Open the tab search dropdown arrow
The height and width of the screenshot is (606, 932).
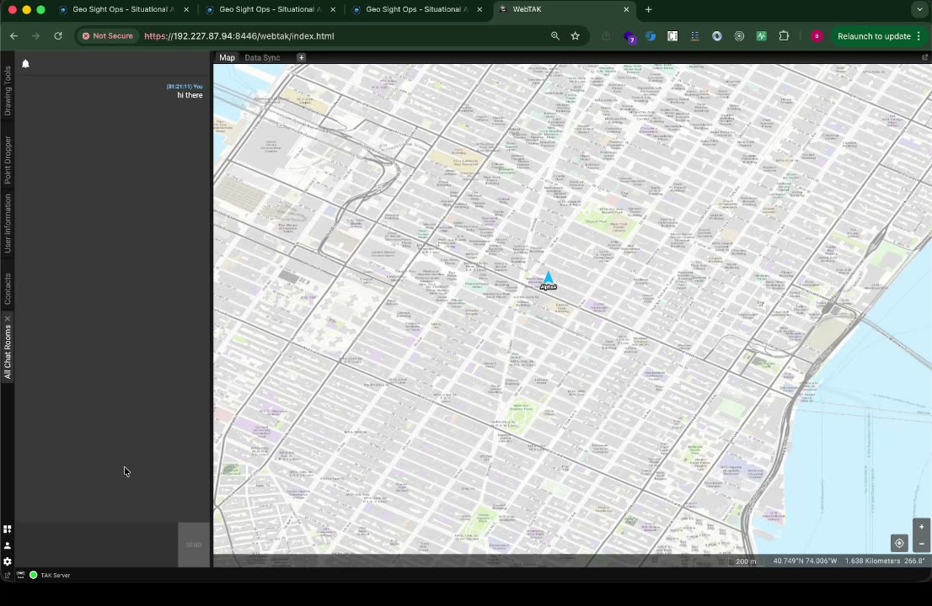pos(919,9)
